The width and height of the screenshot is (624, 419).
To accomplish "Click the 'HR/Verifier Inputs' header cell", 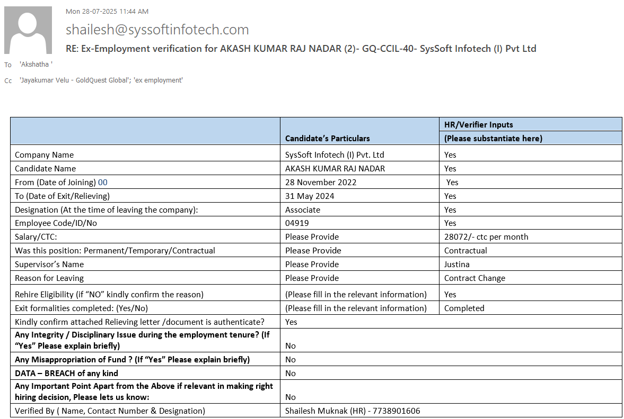I will (478, 125).
